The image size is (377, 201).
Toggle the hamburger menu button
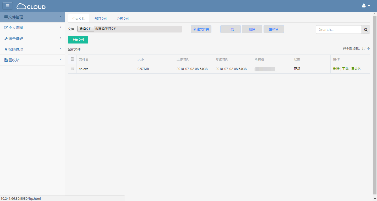pyautogui.click(x=8, y=6)
